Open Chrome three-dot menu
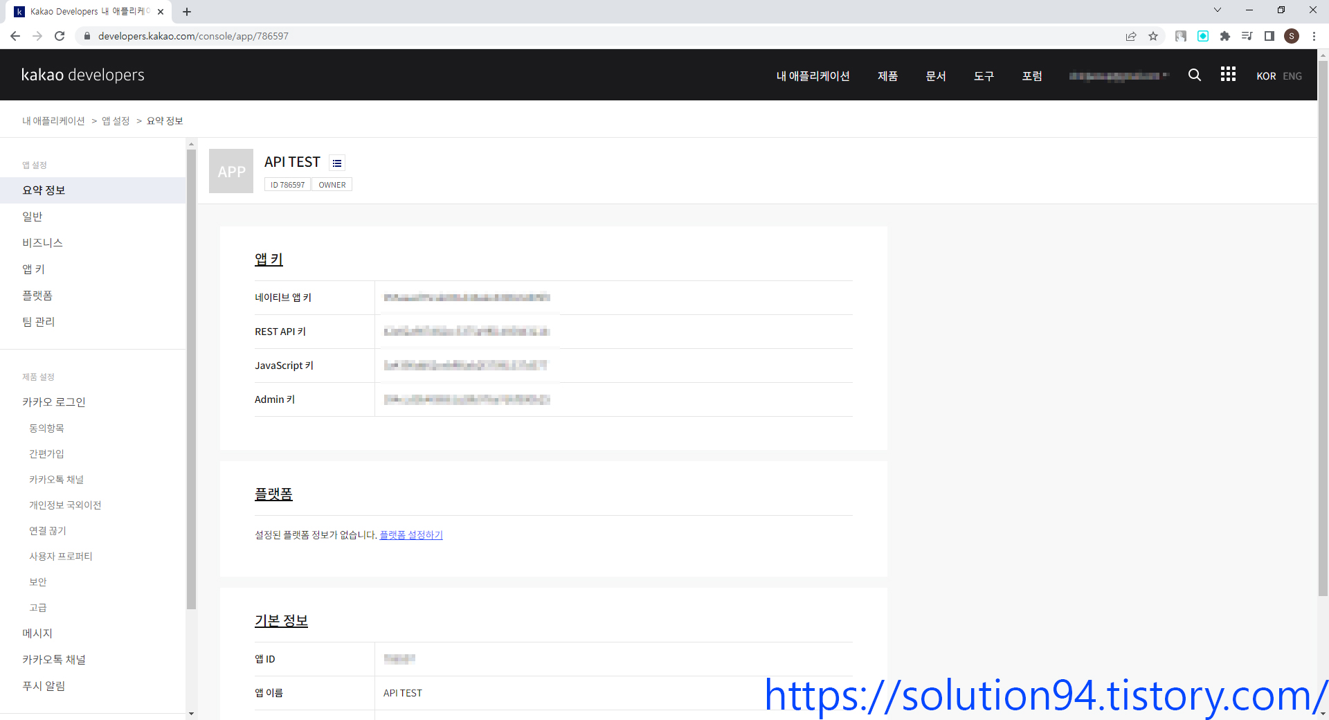Image resolution: width=1329 pixels, height=720 pixels. (1314, 36)
